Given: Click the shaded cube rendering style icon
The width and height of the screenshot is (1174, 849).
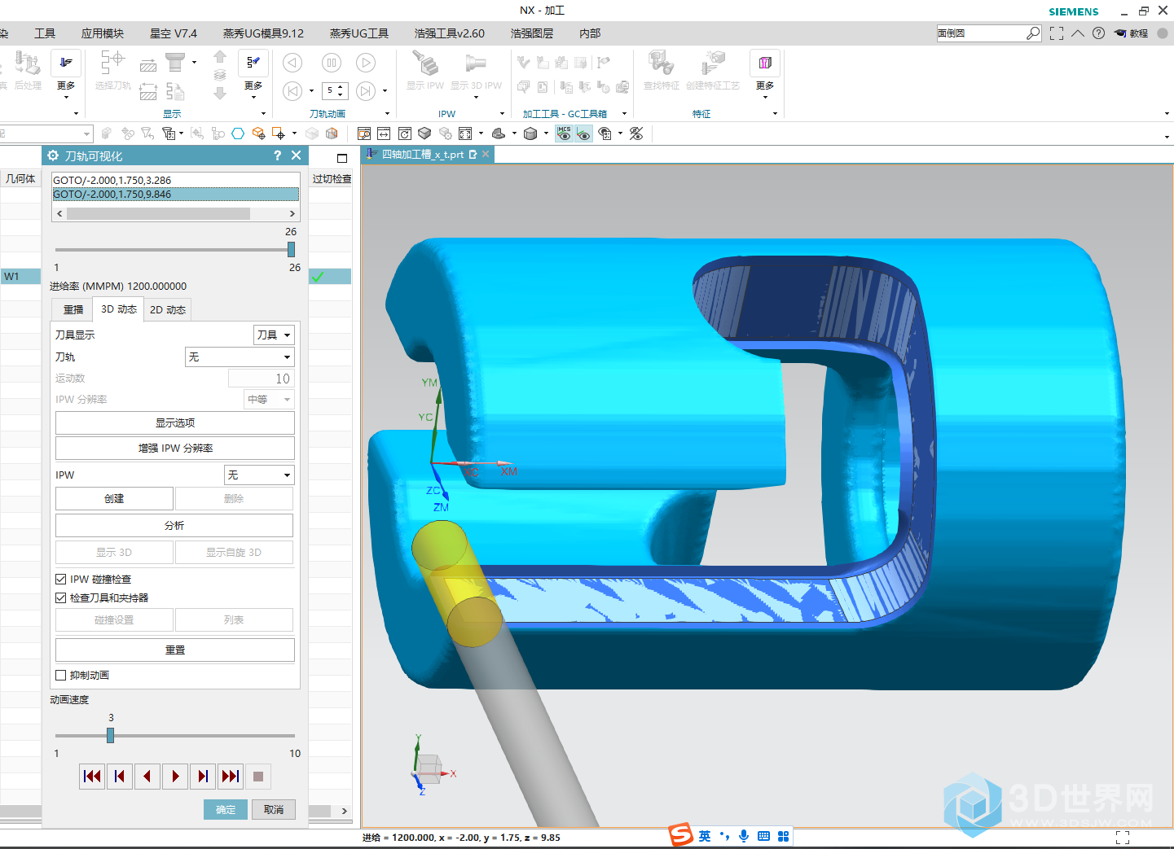Looking at the screenshot, I should click(x=530, y=133).
